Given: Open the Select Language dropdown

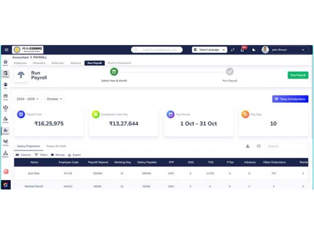Looking at the screenshot, I should click(209, 50).
